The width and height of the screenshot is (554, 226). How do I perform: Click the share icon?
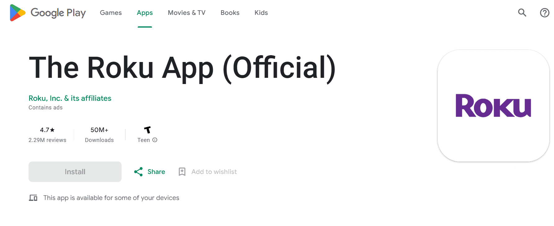pos(138,172)
